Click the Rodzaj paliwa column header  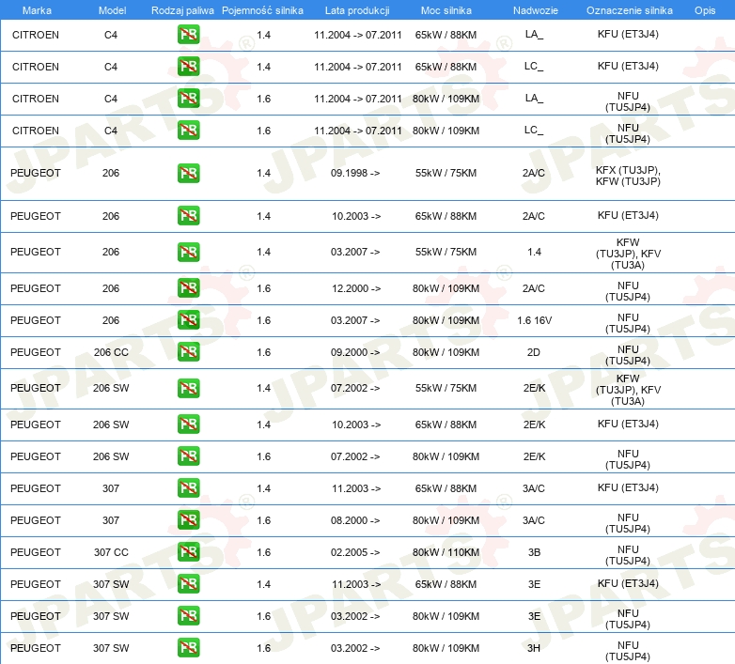(x=182, y=10)
